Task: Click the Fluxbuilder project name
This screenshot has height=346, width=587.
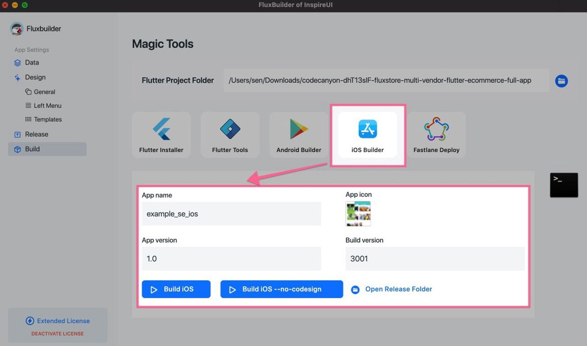Action: 44,29
